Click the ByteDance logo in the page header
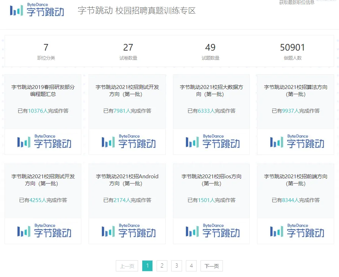The image size is (339, 277). coord(37,9)
